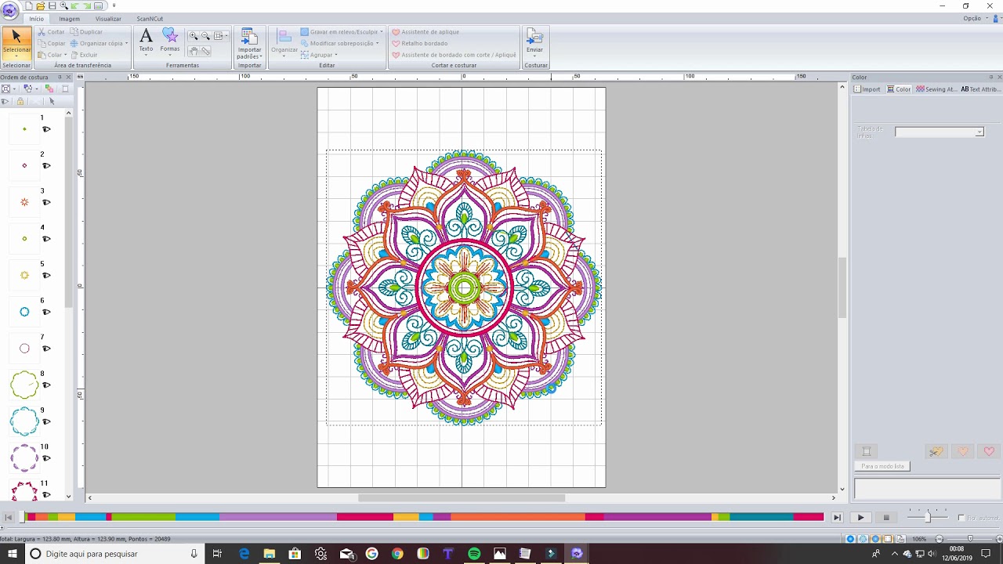Click the thread spool icon in Color panel
Image resolution: width=1003 pixels, height=564 pixels.
866,451
